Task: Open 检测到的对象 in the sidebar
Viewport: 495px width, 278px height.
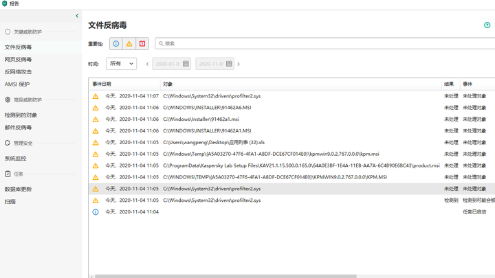Action: click(x=21, y=115)
